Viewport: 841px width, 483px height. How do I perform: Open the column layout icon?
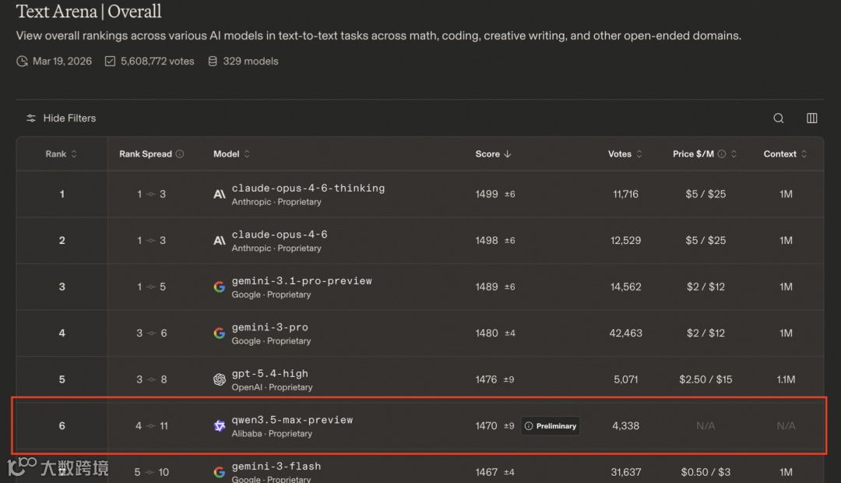[x=812, y=118]
